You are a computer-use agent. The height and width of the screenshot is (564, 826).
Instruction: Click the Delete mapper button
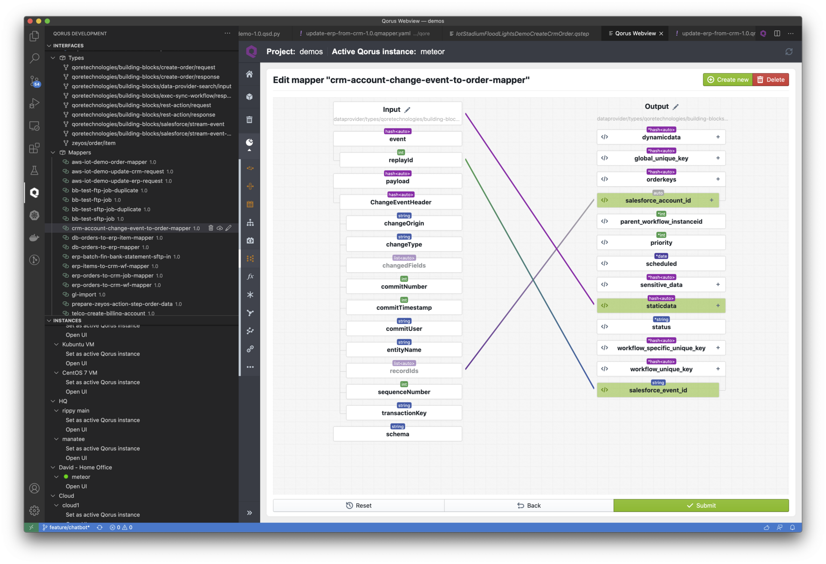tap(771, 80)
